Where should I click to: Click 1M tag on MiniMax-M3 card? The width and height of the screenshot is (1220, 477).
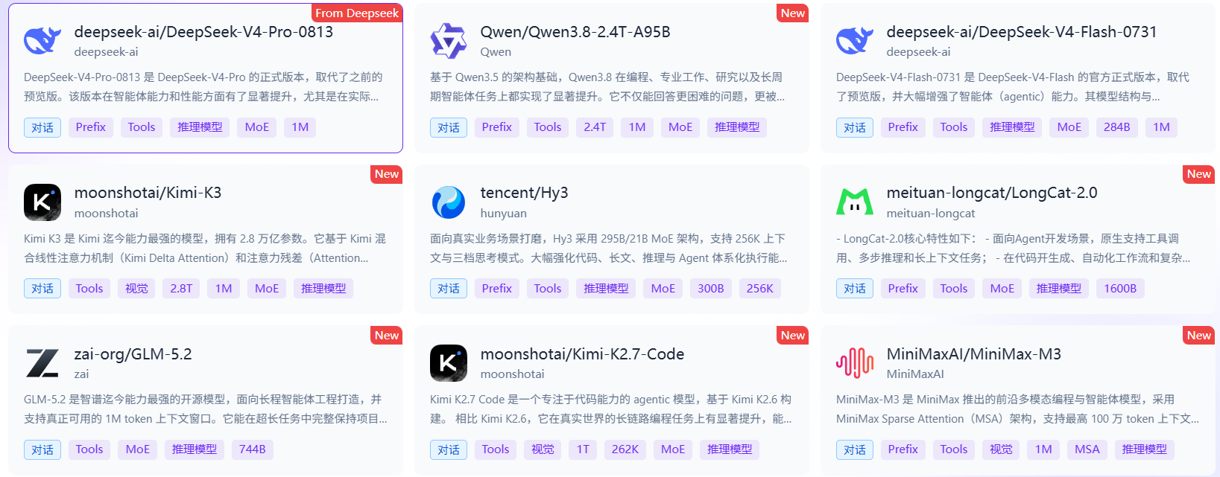tap(1043, 449)
